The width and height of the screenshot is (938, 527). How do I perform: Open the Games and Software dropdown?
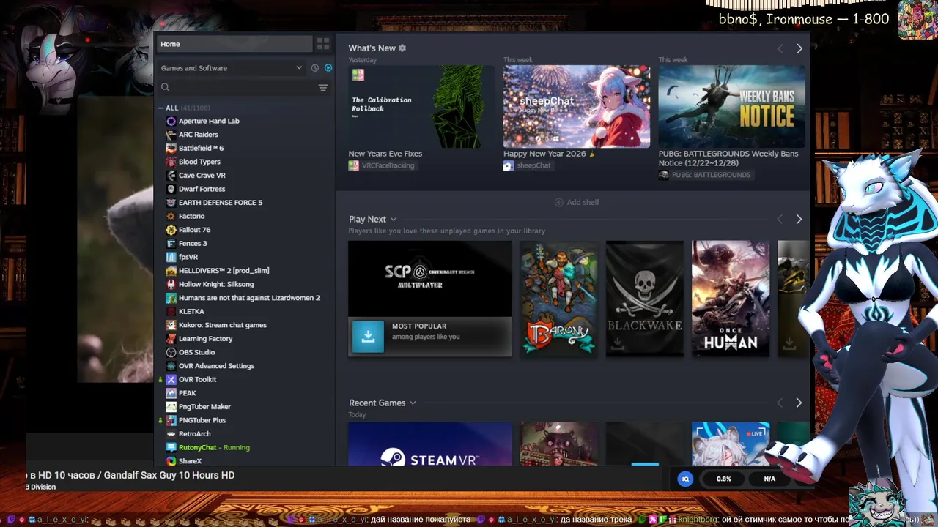231,68
